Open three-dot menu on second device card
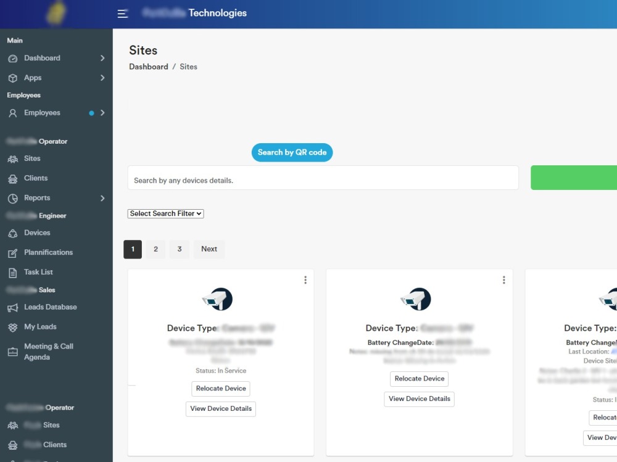617x462 pixels. click(x=503, y=280)
